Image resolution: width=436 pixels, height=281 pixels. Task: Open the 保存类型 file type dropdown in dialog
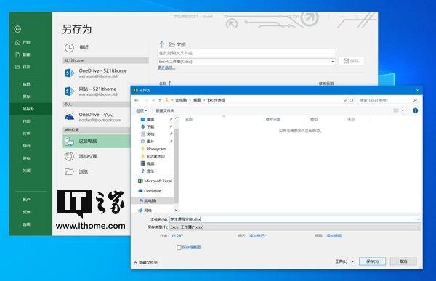tap(295, 227)
